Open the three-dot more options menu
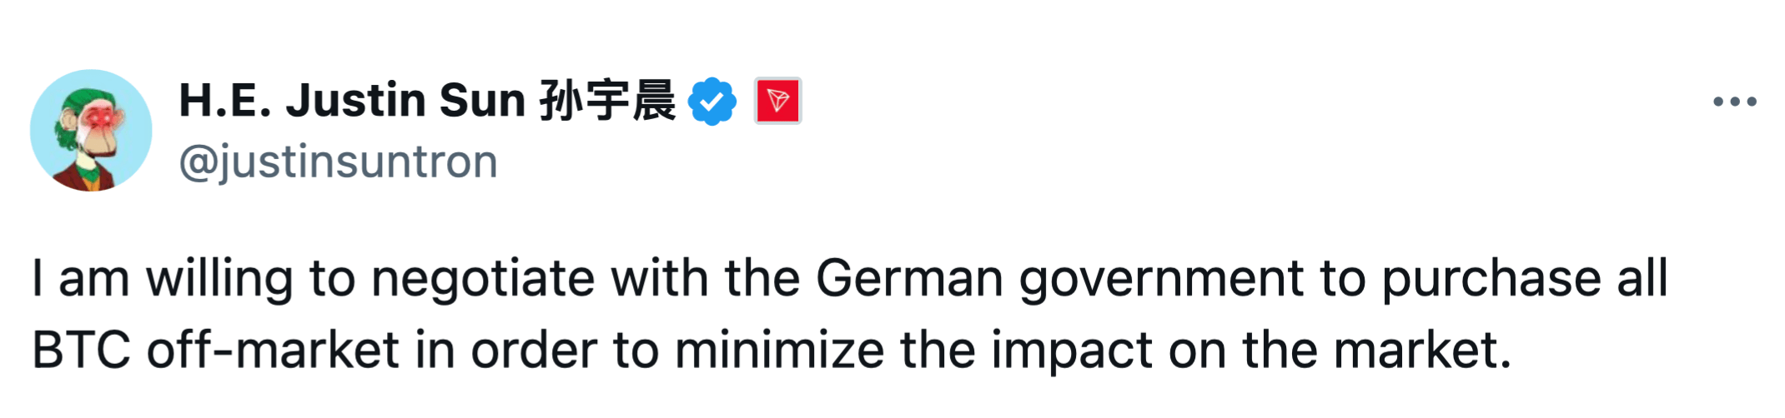This screenshot has width=1785, height=418. (1734, 102)
